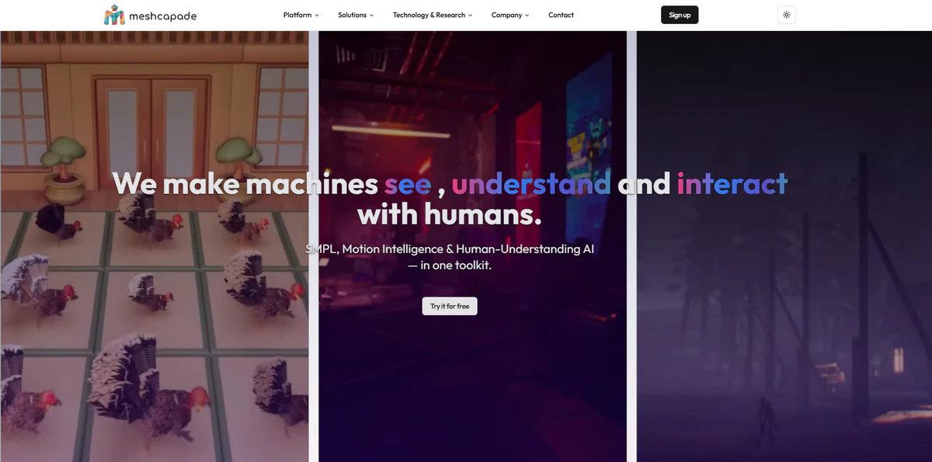
Task: Expand the Platform menu chevron
Action: [x=317, y=15]
